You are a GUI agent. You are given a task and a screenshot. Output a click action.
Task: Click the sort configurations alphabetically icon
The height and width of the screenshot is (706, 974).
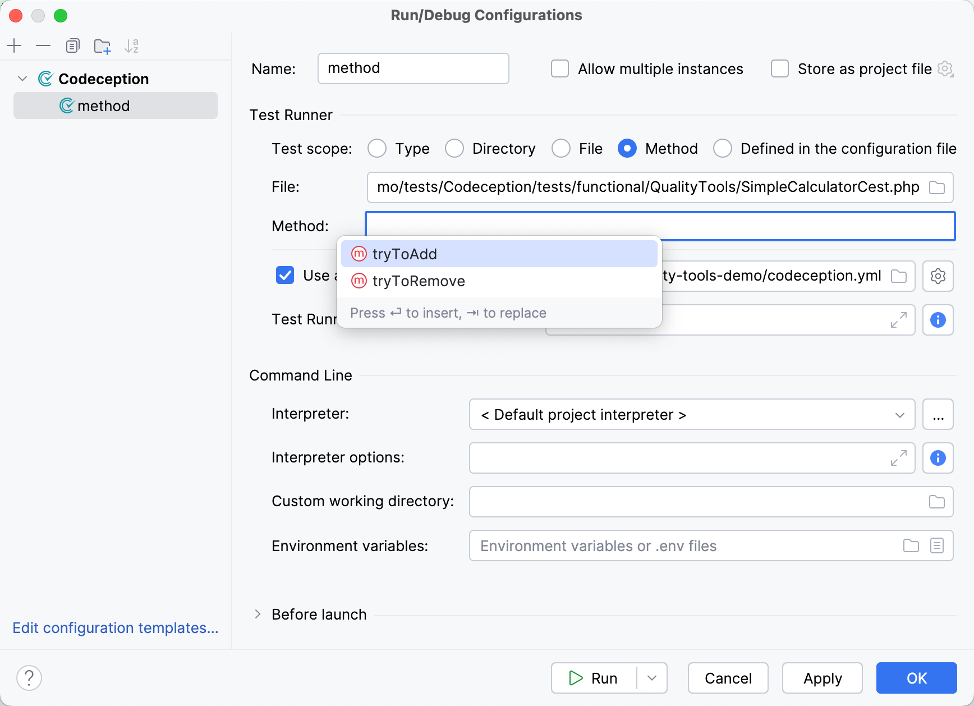tap(131, 46)
